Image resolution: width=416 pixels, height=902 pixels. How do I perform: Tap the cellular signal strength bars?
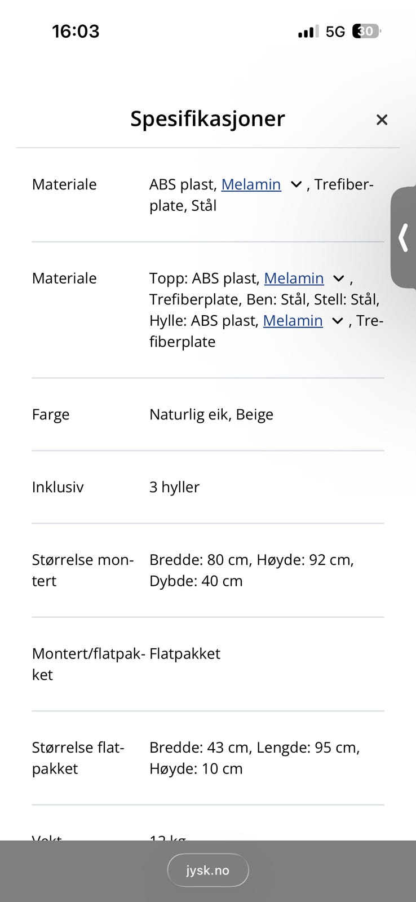coord(306,31)
